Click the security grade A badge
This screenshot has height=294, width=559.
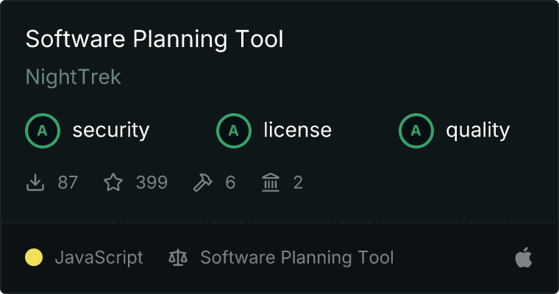(x=43, y=131)
